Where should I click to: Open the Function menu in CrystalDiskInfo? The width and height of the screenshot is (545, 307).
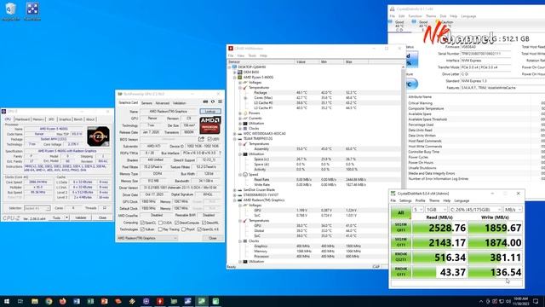(415, 16)
